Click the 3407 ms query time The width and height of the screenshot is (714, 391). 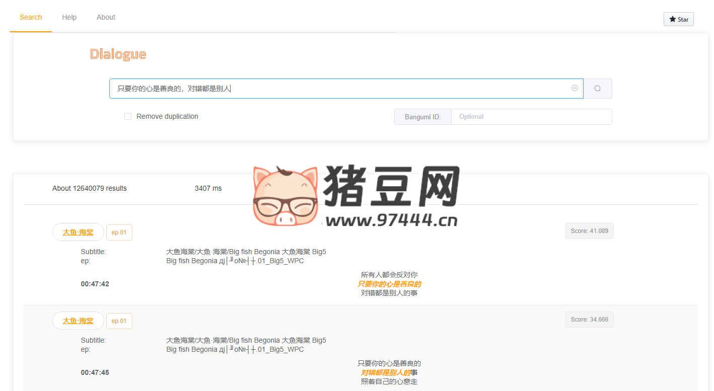tap(208, 188)
